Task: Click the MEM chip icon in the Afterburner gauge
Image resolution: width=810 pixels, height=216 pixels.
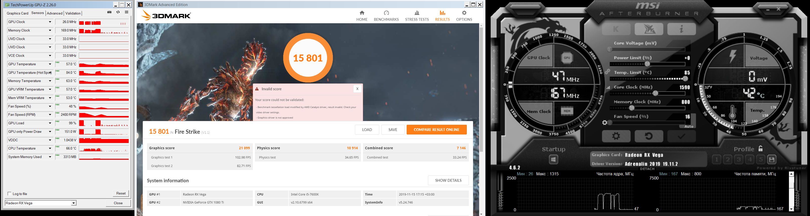Action: (567, 111)
